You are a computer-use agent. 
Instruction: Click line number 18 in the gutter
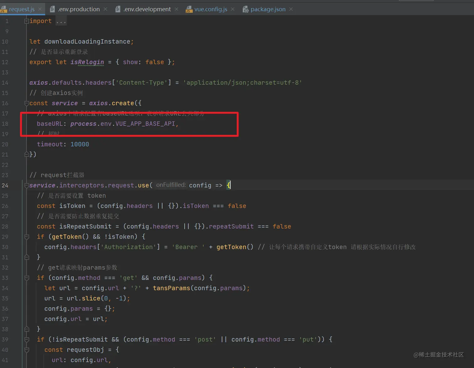pyautogui.click(x=5, y=124)
